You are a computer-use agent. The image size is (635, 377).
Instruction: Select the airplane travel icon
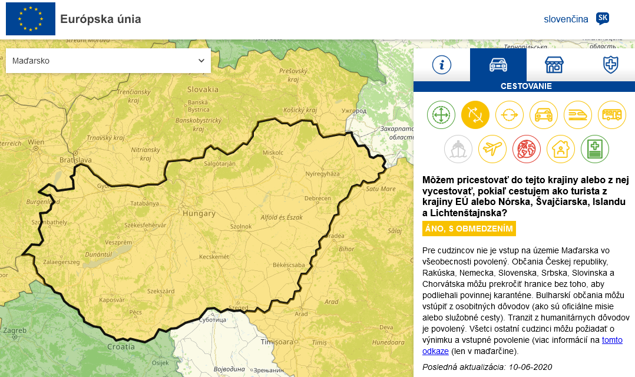click(492, 149)
